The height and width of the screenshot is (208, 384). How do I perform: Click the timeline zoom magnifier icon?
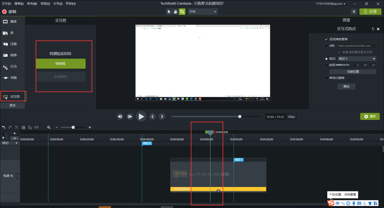(x=49, y=127)
